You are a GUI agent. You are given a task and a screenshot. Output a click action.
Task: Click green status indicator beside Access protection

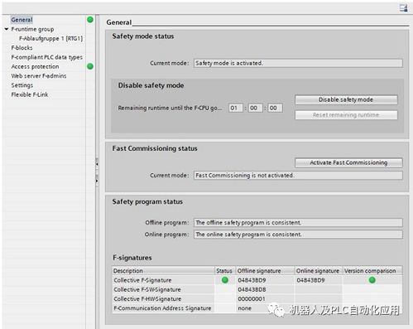pyautogui.click(x=90, y=66)
